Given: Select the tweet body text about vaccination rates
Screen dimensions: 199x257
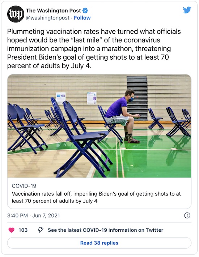Looking at the screenshot, I should (x=94, y=49).
